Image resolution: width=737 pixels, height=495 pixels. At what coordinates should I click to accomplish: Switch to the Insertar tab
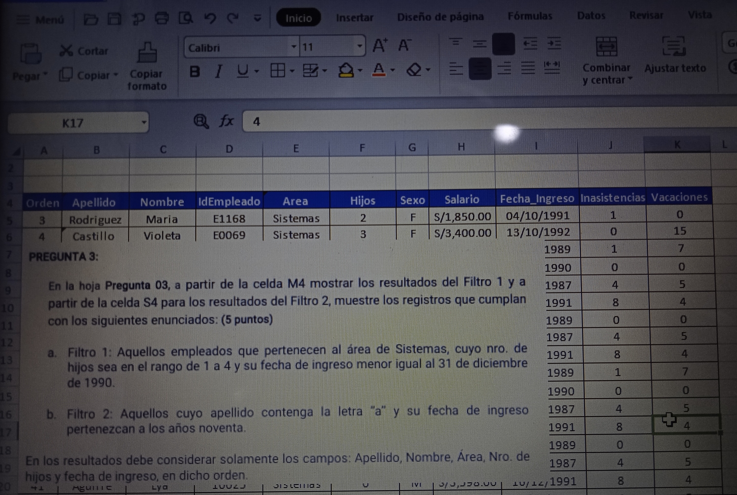click(x=354, y=18)
